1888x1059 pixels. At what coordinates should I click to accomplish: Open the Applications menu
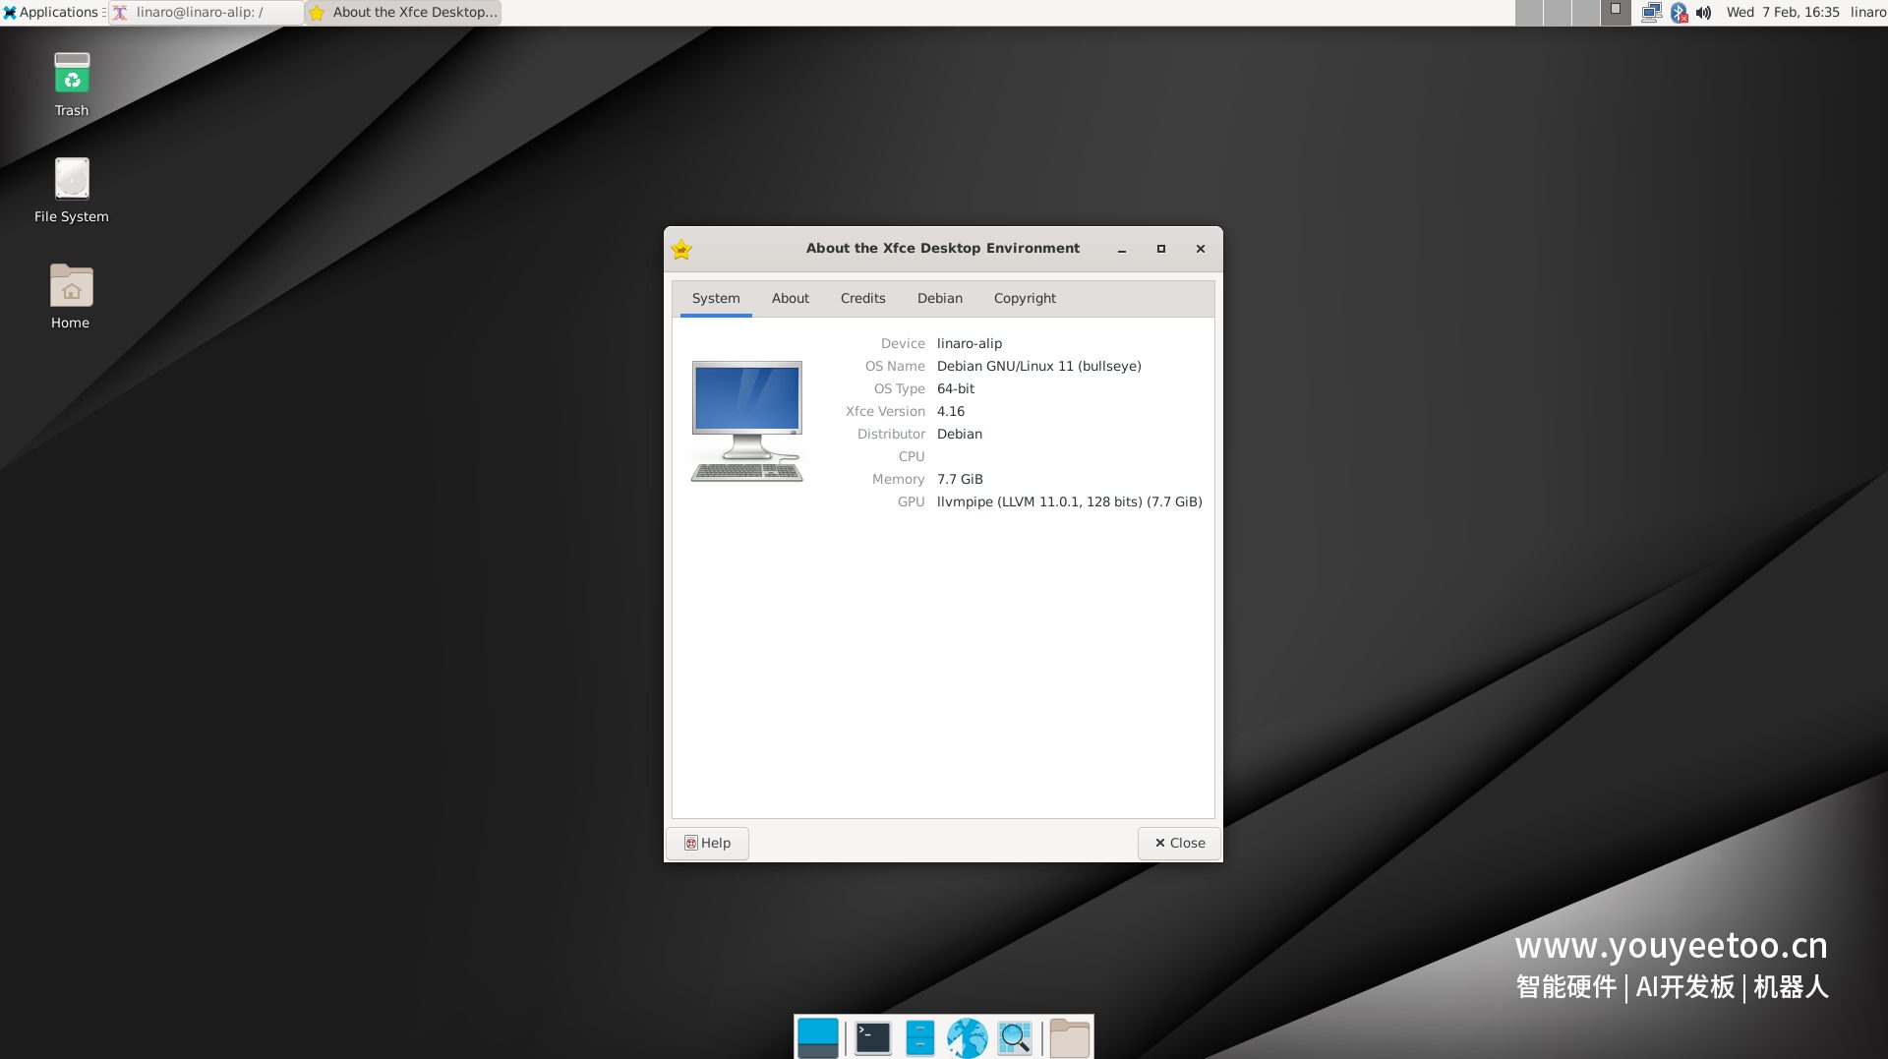coord(51,13)
